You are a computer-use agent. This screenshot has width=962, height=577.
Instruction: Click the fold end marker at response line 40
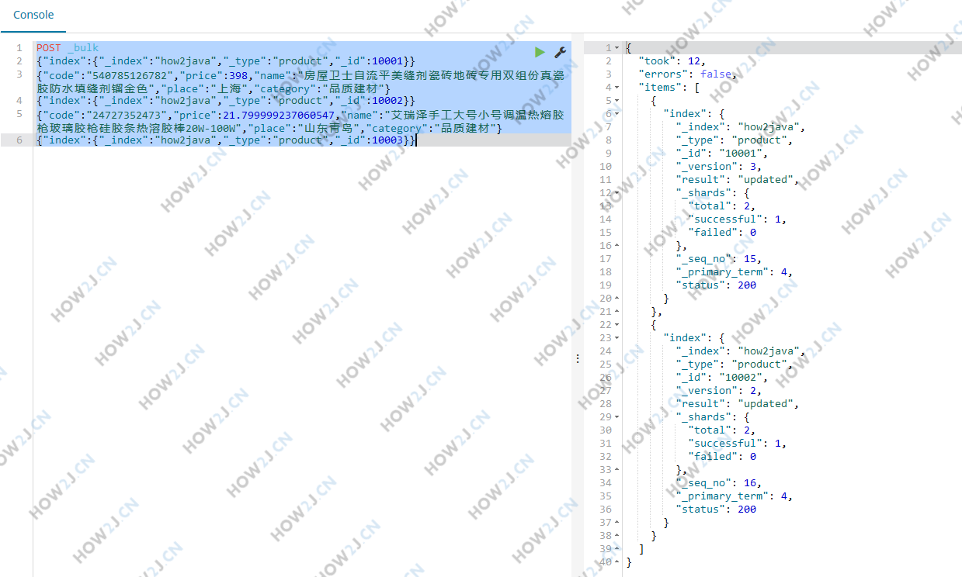(617, 562)
